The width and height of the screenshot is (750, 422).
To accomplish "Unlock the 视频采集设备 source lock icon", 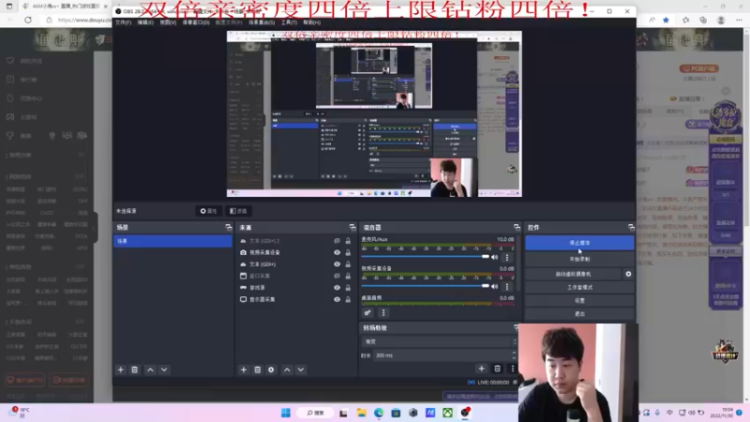I will [x=348, y=252].
